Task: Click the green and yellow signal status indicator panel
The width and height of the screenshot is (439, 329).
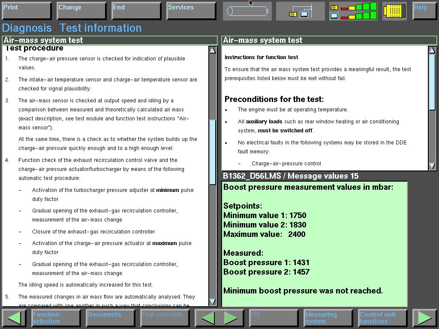Action: coord(353,11)
